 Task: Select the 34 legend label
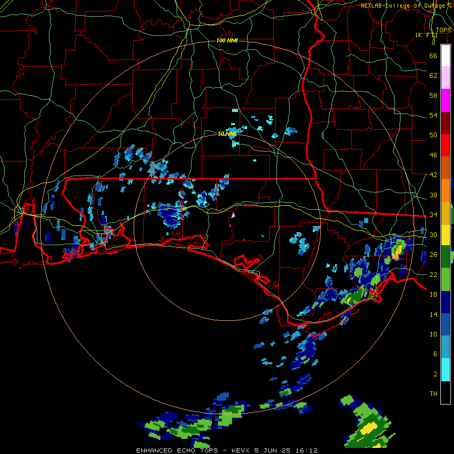click(433, 214)
